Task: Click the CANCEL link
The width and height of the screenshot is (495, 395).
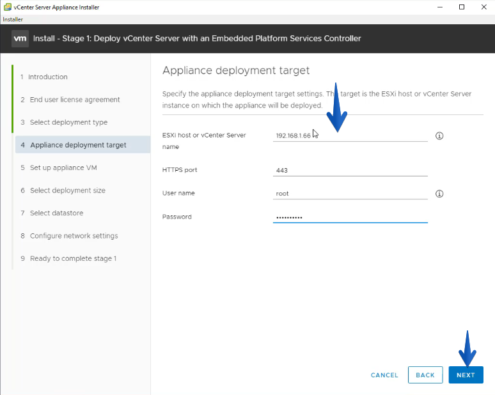Action: pos(384,375)
